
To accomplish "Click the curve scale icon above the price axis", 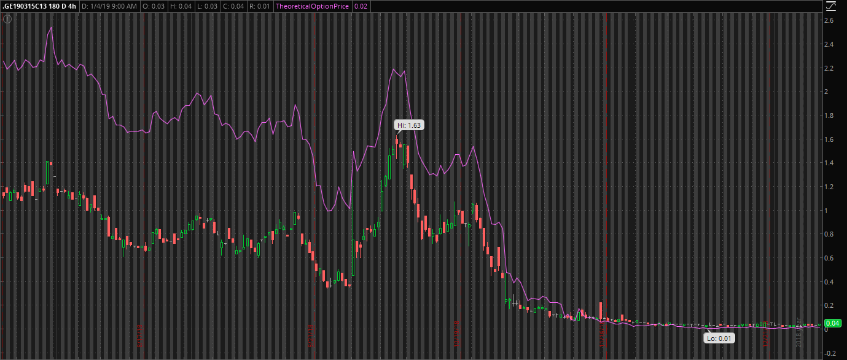I will 832,6.
